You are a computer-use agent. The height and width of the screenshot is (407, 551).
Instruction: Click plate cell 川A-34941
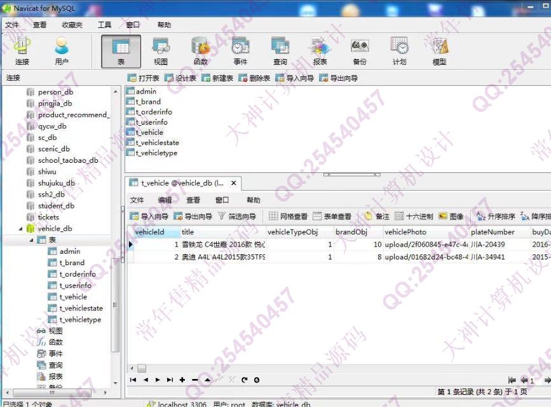tap(500, 257)
